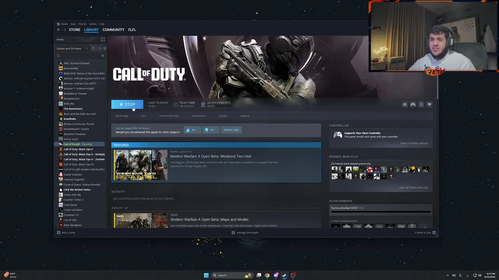This screenshot has width=499, height=280.
Task: Click the achievements progress bar
Action: [380, 212]
